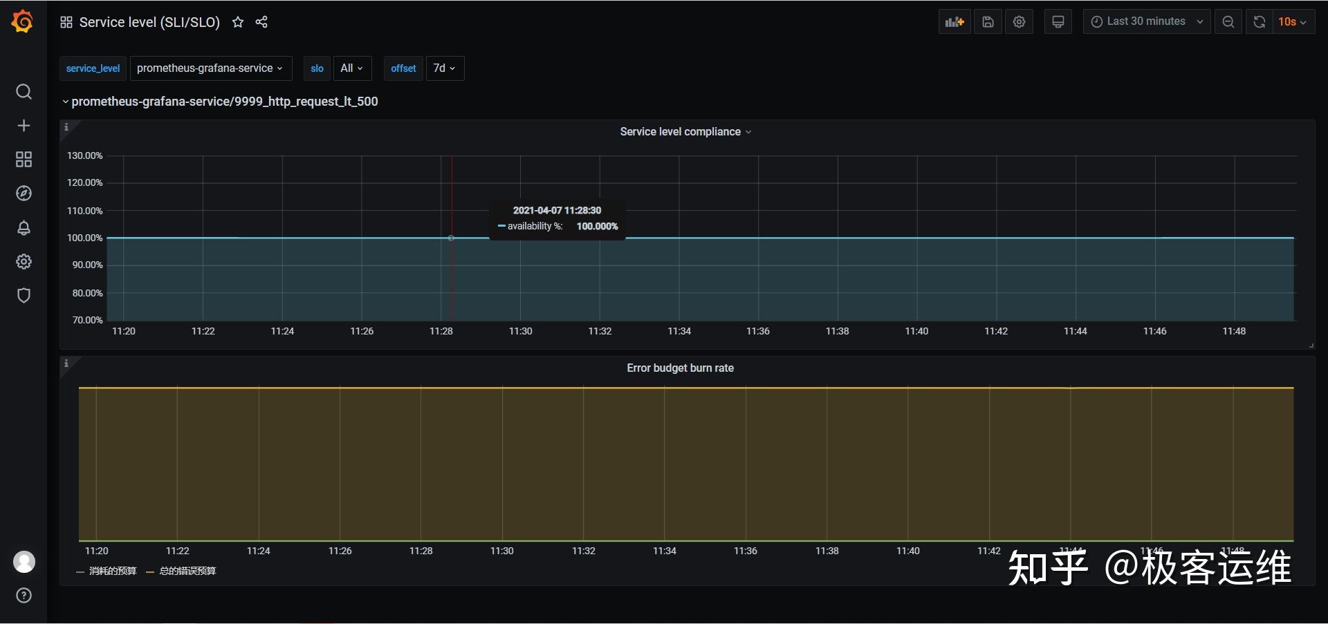1328x624 pixels.
Task: Click the refresh dashboard button
Action: (1259, 22)
